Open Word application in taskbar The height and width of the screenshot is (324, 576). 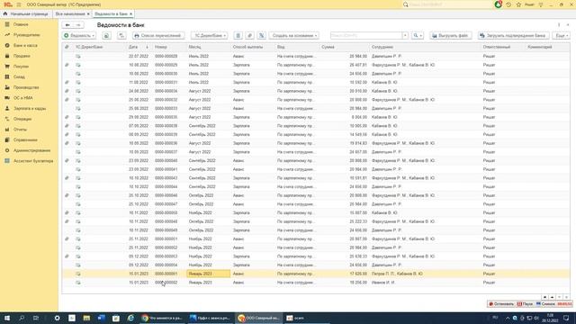click(102, 318)
